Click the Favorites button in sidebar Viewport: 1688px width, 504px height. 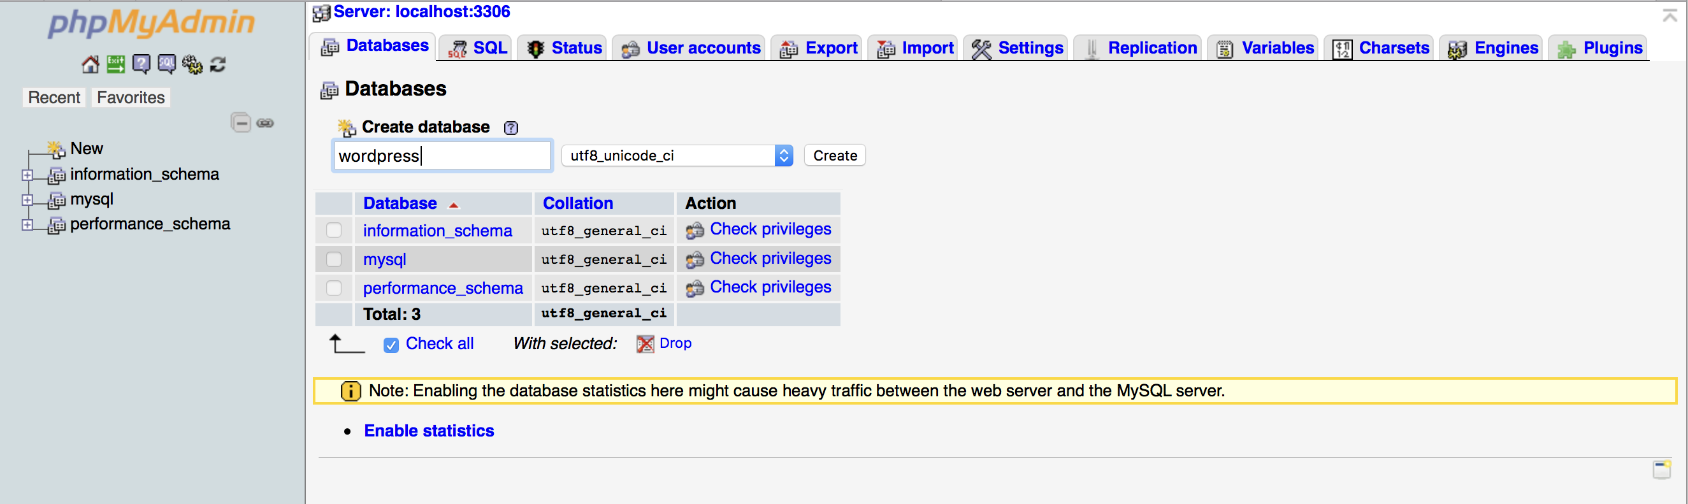coord(131,97)
